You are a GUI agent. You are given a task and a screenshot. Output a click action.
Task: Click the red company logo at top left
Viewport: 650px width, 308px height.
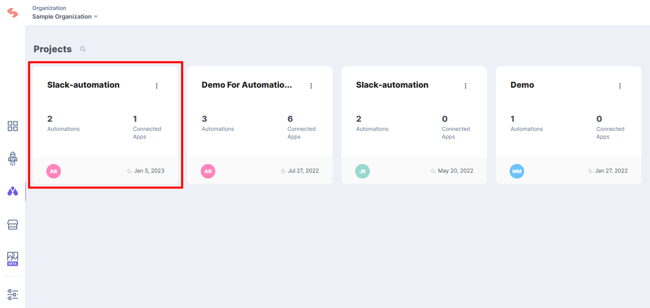tap(13, 12)
